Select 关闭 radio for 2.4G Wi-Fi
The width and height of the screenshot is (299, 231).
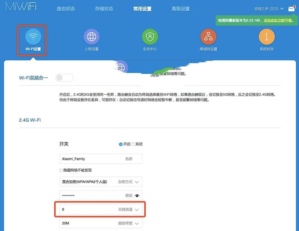click(x=133, y=144)
